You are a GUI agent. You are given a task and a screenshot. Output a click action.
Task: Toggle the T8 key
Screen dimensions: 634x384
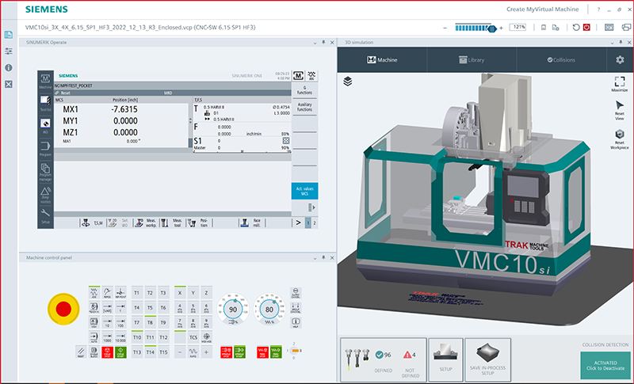(x=150, y=322)
